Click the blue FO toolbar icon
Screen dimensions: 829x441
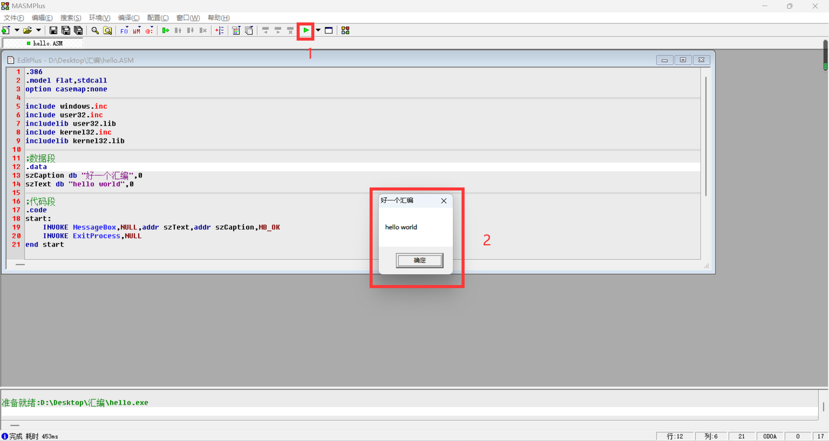click(124, 30)
